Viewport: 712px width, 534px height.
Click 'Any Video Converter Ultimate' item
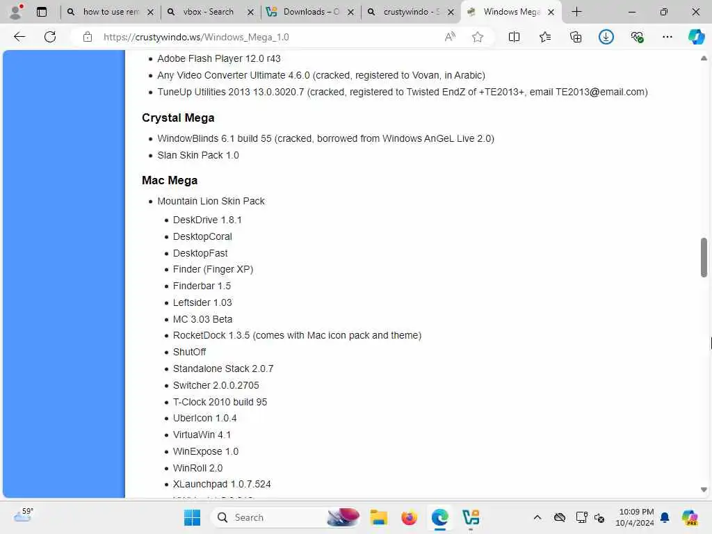(x=321, y=75)
